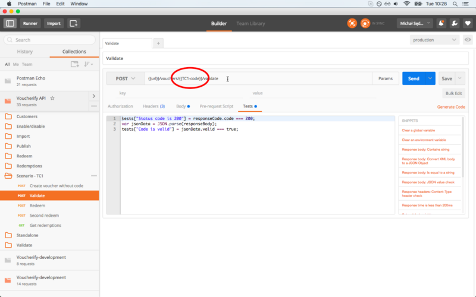Click the volume icon in menu bar
This screenshot has height=297, width=476.
tap(396, 4)
